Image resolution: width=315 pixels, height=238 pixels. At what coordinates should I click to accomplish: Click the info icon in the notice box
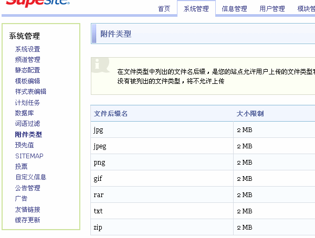[98, 65]
